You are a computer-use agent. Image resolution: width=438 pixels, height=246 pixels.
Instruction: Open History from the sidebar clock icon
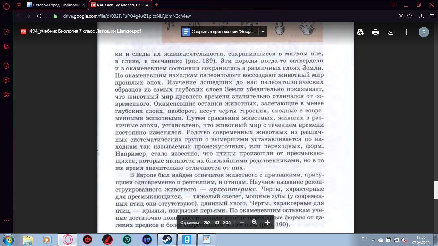[6, 66]
